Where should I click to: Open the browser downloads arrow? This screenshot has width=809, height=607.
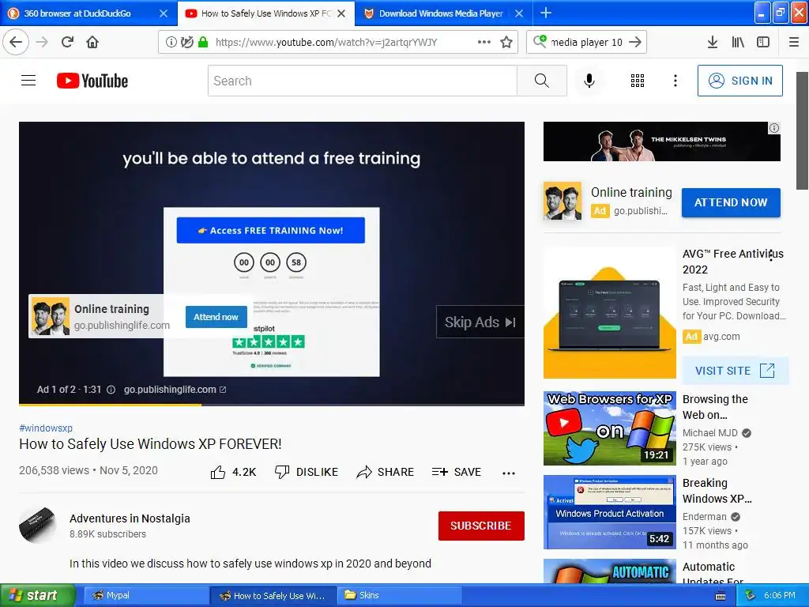[x=712, y=43]
